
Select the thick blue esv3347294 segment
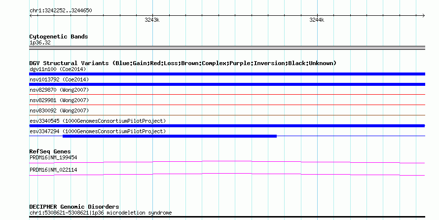click(x=170, y=136)
